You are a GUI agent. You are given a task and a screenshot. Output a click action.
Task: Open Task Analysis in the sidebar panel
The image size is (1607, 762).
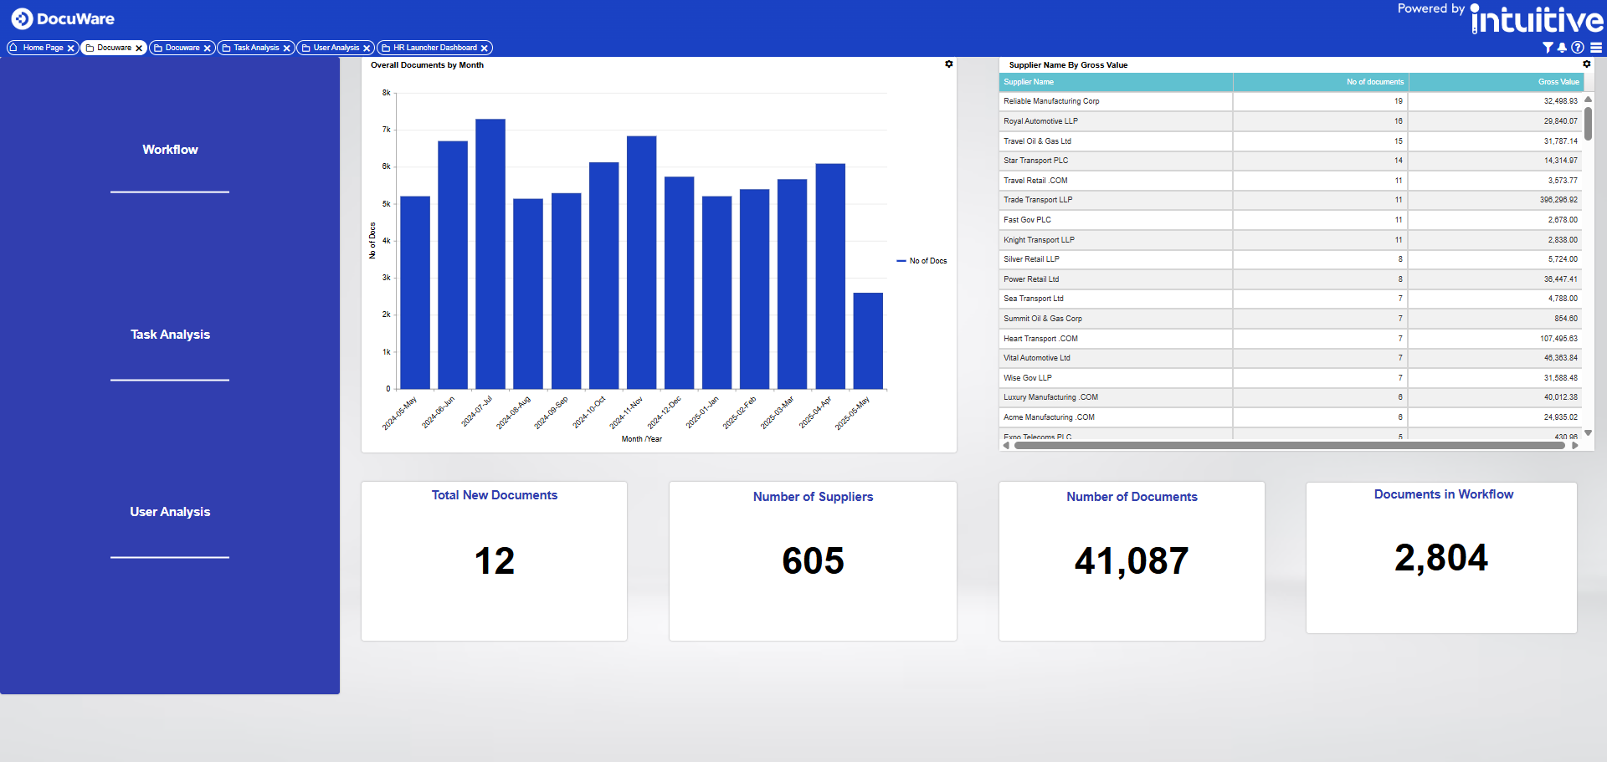170,335
